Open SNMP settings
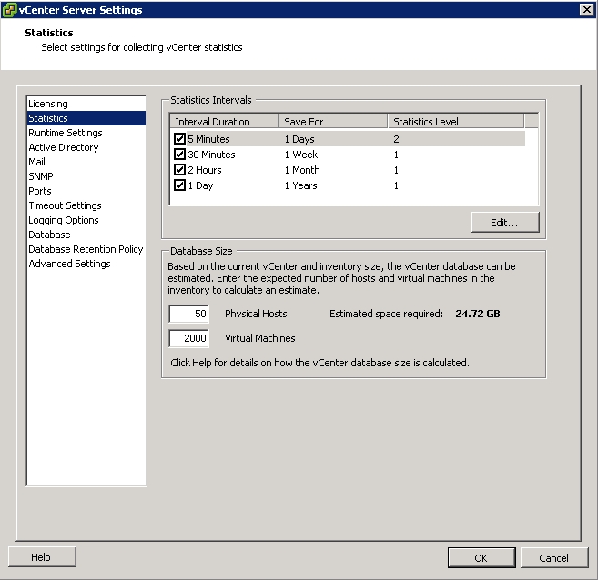The image size is (598, 580). pyautogui.click(x=86, y=176)
